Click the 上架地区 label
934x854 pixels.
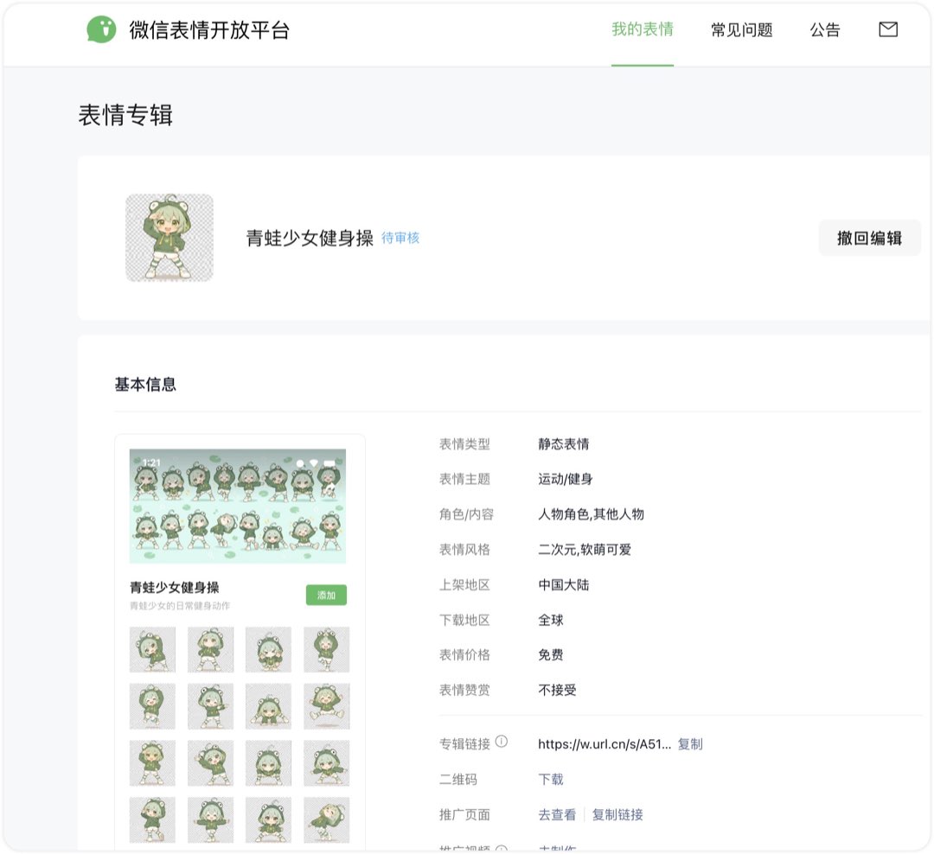coord(464,585)
